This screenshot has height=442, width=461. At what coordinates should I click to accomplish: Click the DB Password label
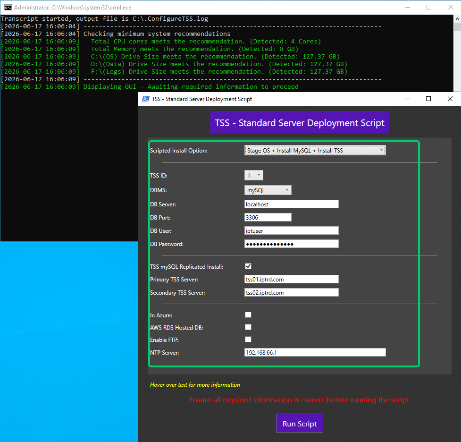pyautogui.click(x=167, y=244)
